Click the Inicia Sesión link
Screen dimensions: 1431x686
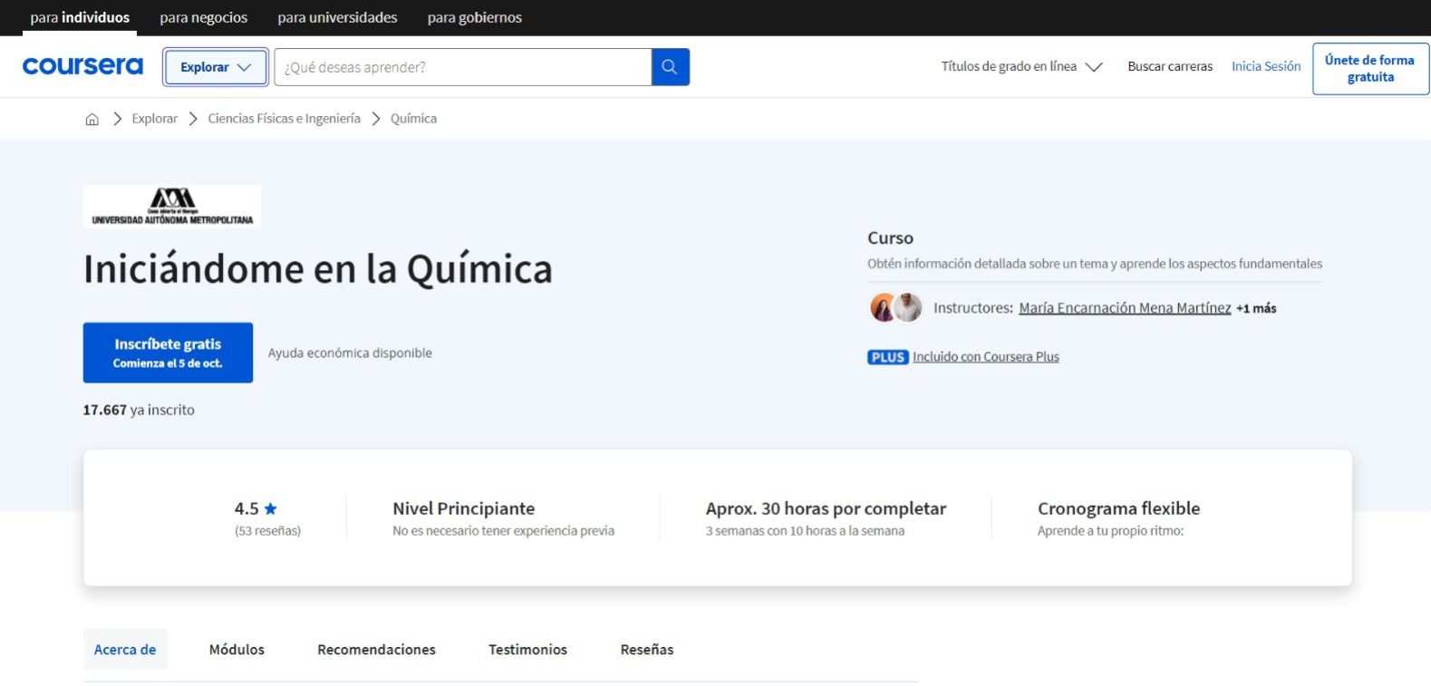(1265, 66)
